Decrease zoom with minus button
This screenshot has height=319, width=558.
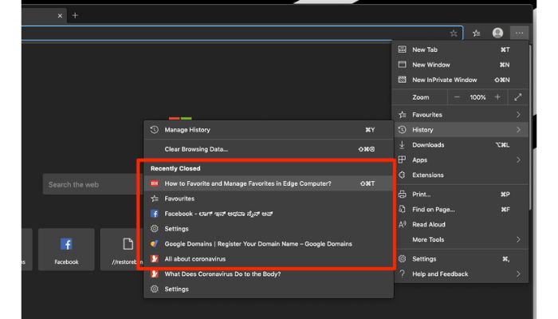(x=457, y=97)
